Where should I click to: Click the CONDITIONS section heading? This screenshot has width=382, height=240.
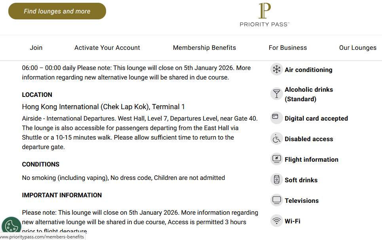(40, 164)
